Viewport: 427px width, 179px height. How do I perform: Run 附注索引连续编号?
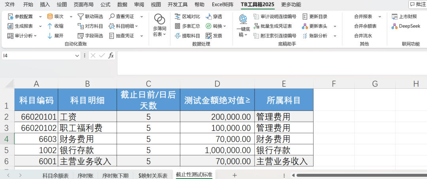[x=275, y=35]
